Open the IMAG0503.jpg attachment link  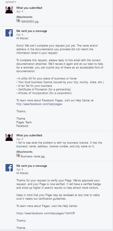[x=30, y=22]
